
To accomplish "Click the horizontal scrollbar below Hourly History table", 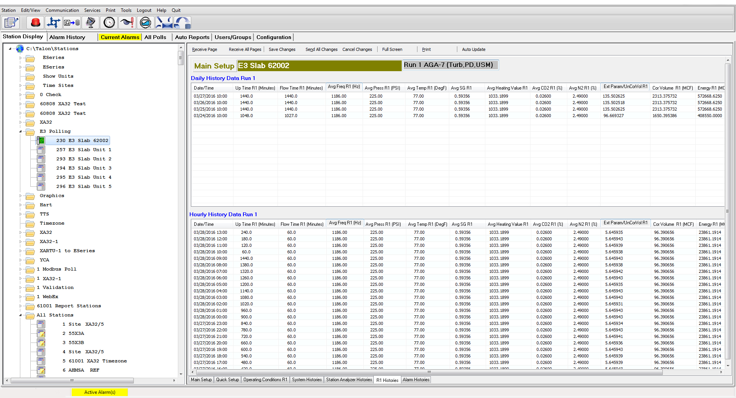I will click(429, 372).
